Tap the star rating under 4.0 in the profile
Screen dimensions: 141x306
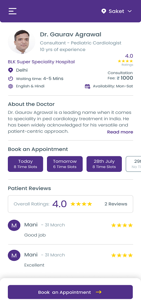coord(125,61)
